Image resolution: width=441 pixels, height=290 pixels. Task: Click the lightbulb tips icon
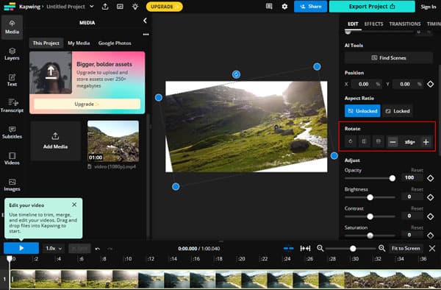pos(135,7)
